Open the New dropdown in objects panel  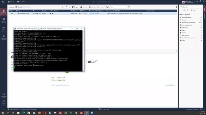click(194, 10)
